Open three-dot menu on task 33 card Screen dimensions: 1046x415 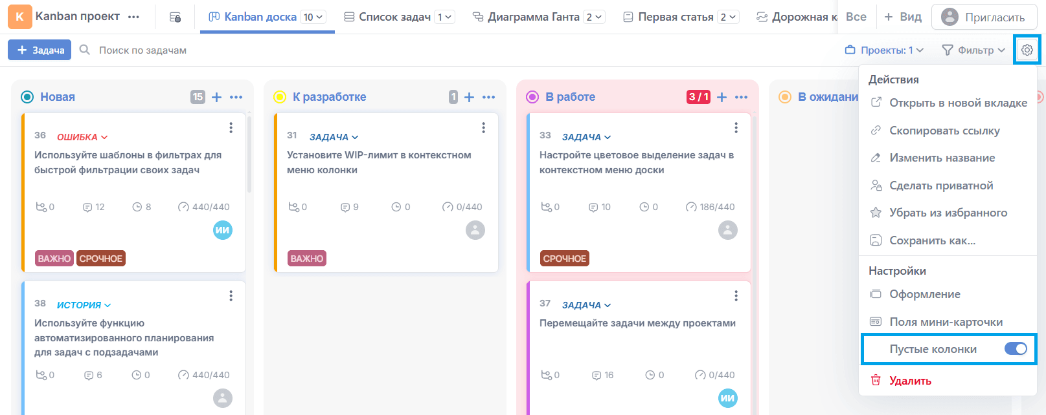(736, 128)
